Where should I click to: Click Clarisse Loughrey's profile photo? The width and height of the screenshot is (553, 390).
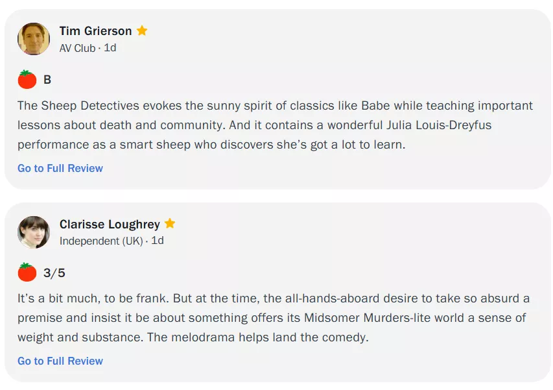pyautogui.click(x=34, y=232)
